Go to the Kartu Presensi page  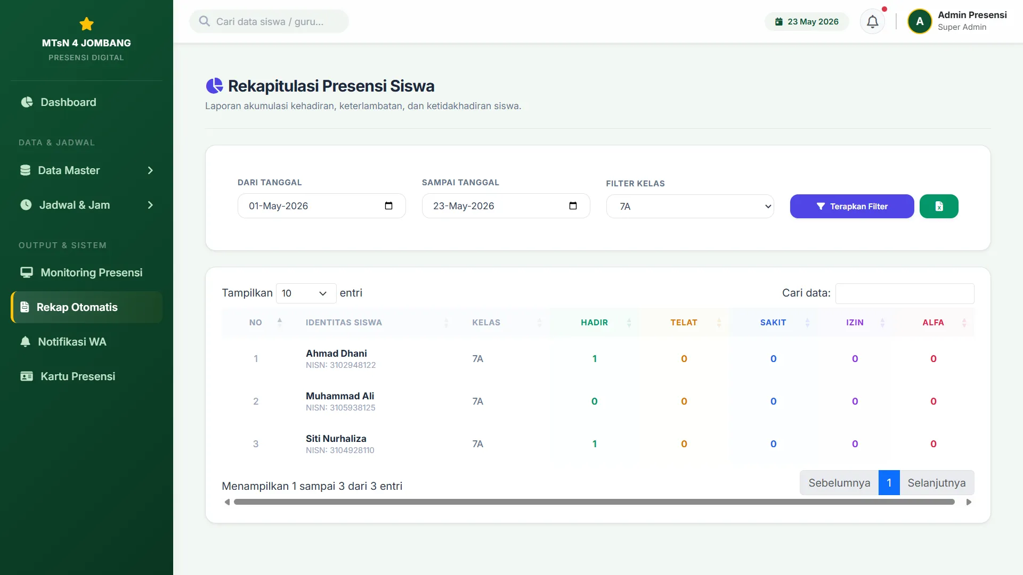pyautogui.click(x=86, y=376)
